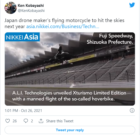The width and height of the screenshot is (140, 135).
Task: Click the like count 26
Action: 15,121
